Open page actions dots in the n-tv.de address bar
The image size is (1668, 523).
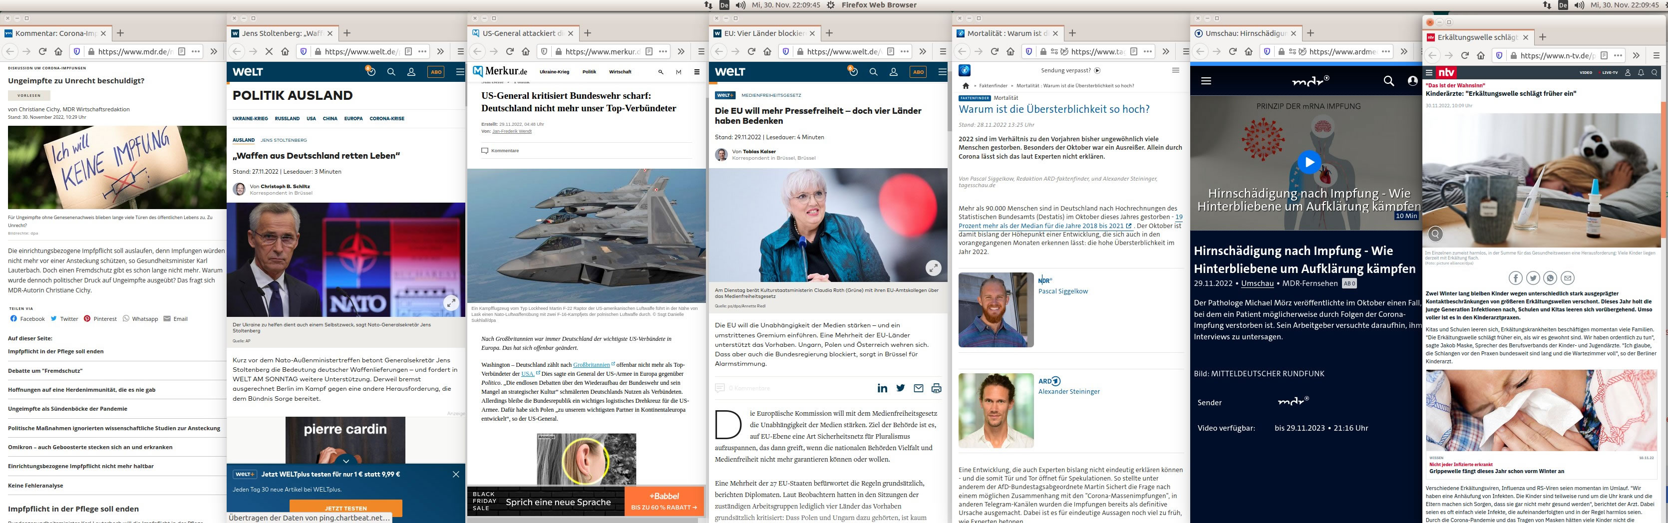tap(1618, 55)
